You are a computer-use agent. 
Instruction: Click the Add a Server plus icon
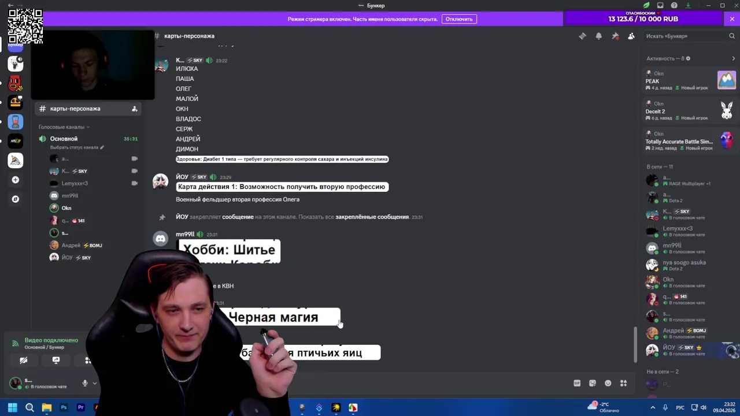tap(16, 180)
